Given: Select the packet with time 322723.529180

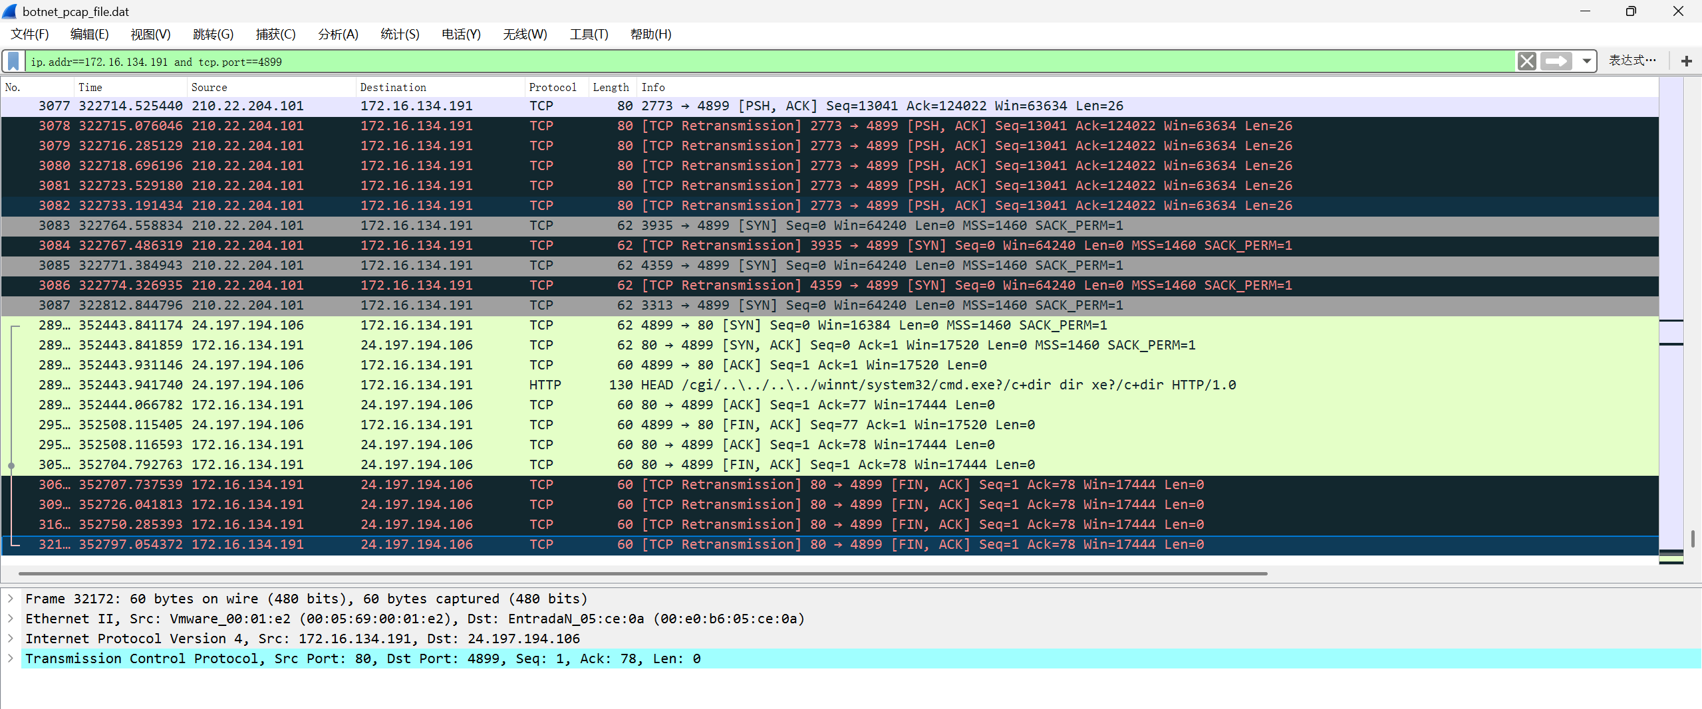Looking at the screenshot, I should pos(829,186).
